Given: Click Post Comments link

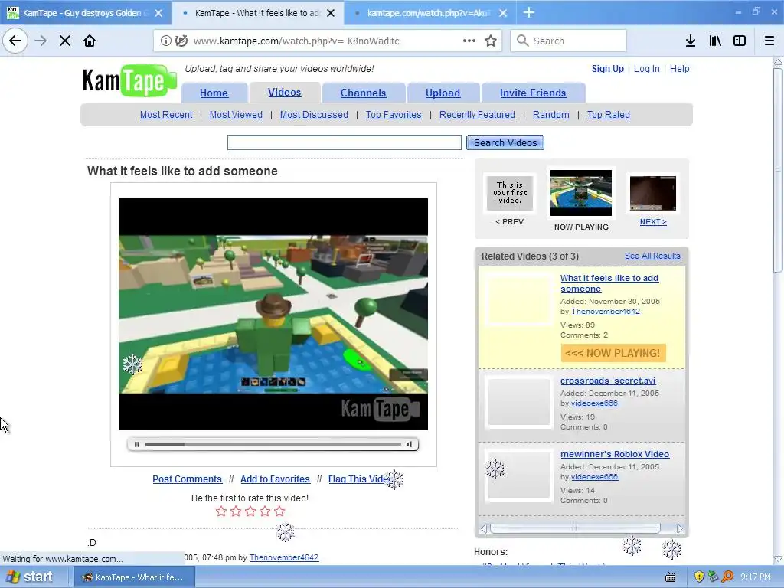Looking at the screenshot, I should [187, 479].
